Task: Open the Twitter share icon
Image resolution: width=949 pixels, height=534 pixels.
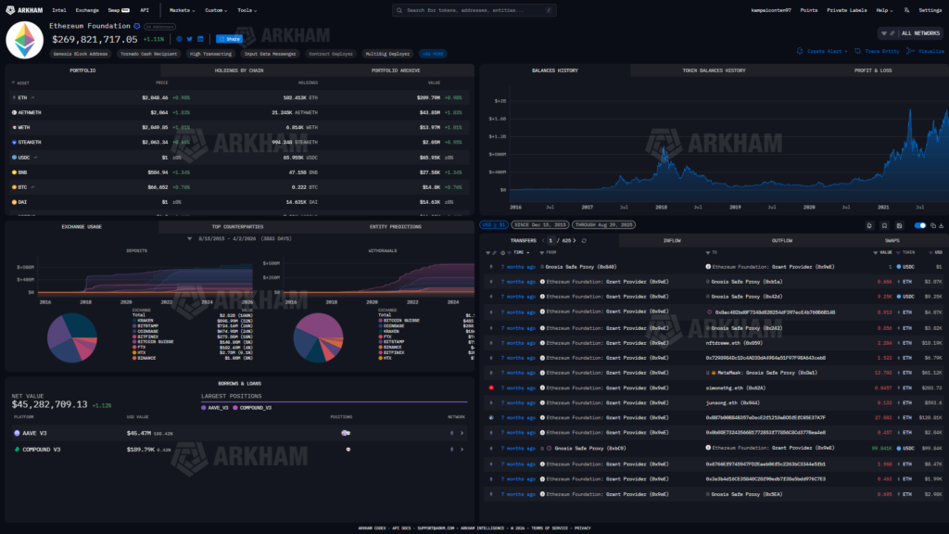Action: 189,39
